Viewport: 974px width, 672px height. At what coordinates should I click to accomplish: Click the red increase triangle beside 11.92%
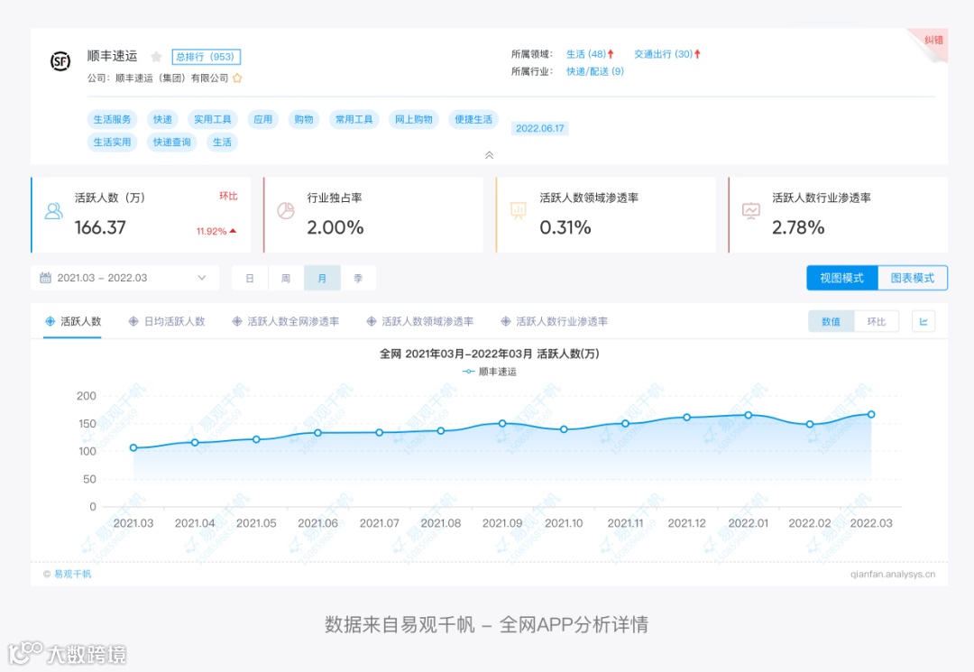pos(233,231)
